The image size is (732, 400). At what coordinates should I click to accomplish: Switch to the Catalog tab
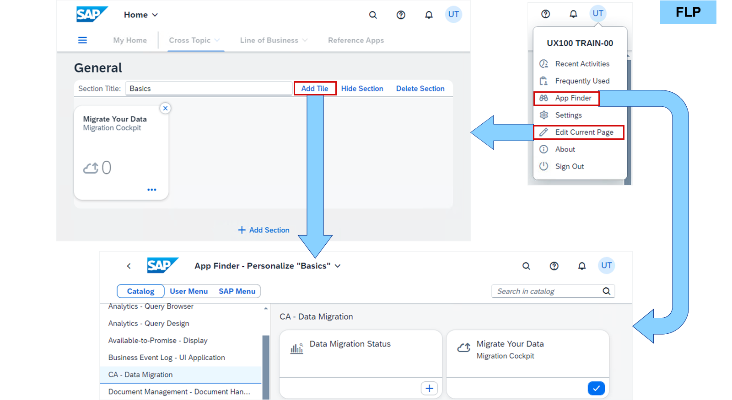[x=140, y=291]
